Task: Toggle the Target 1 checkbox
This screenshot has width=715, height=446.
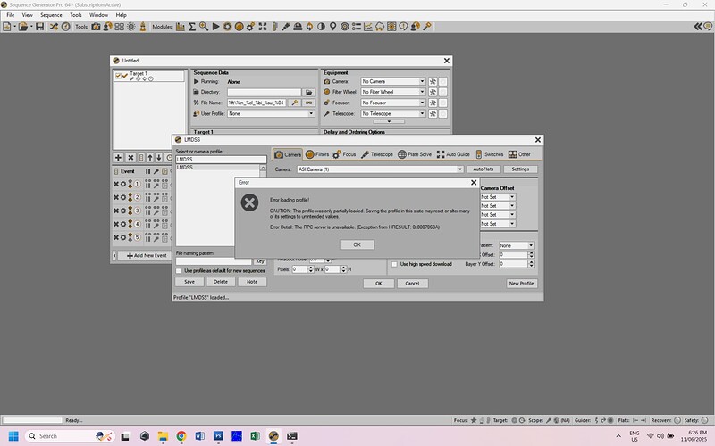Action: point(118,76)
